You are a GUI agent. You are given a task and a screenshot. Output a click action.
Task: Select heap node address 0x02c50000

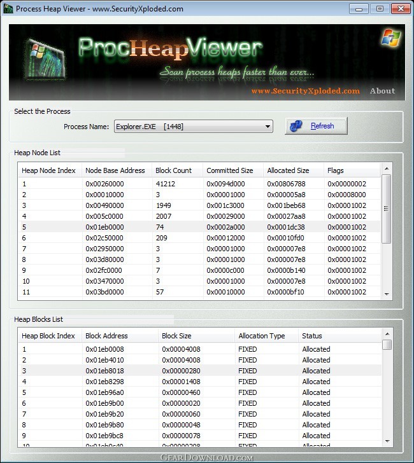104,238
